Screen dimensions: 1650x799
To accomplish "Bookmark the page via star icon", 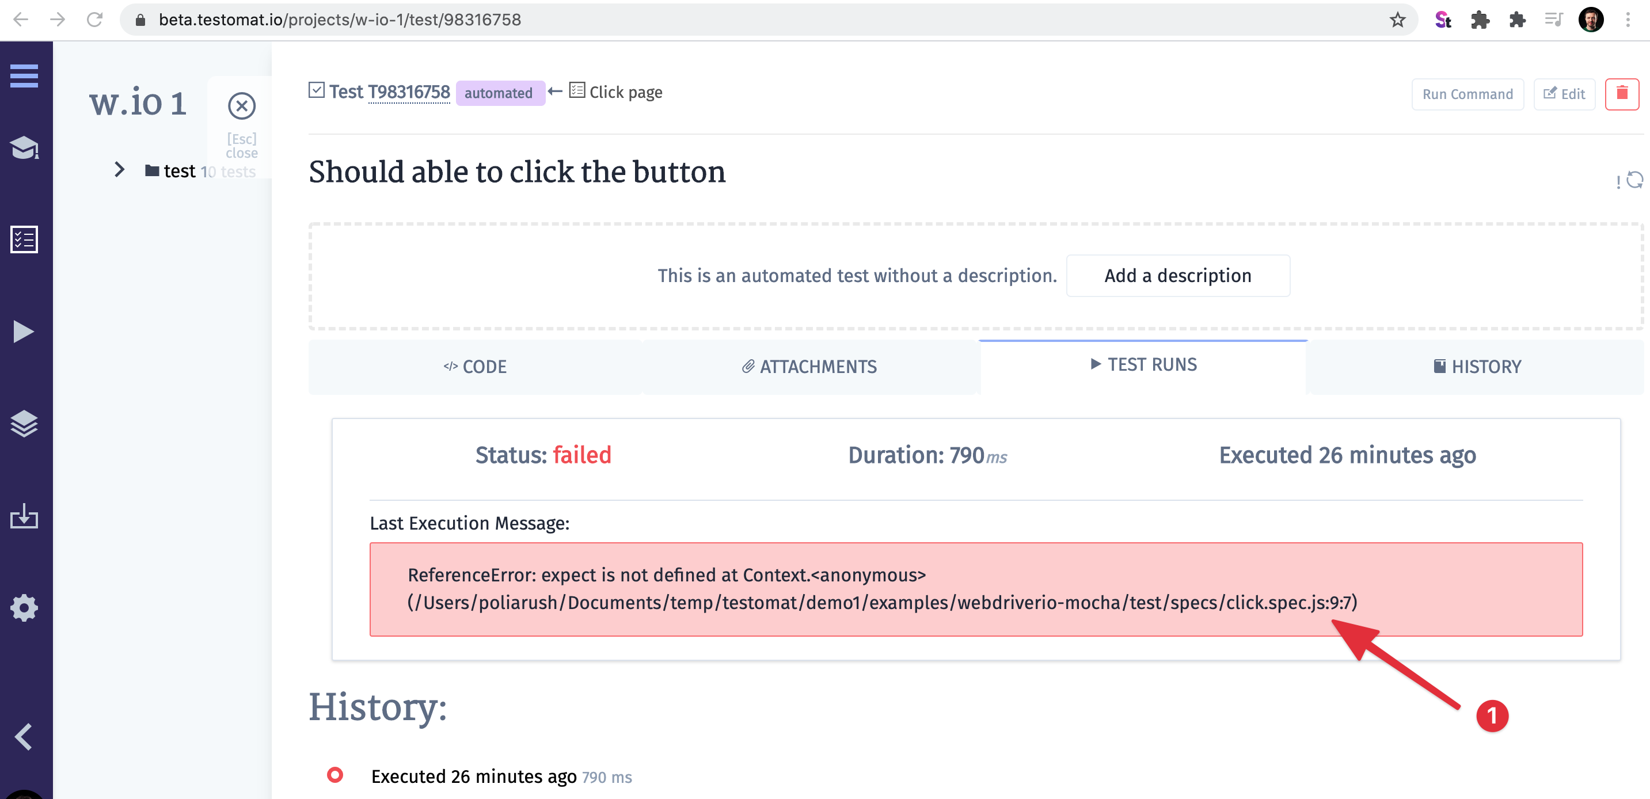I will coord(1398,19).
